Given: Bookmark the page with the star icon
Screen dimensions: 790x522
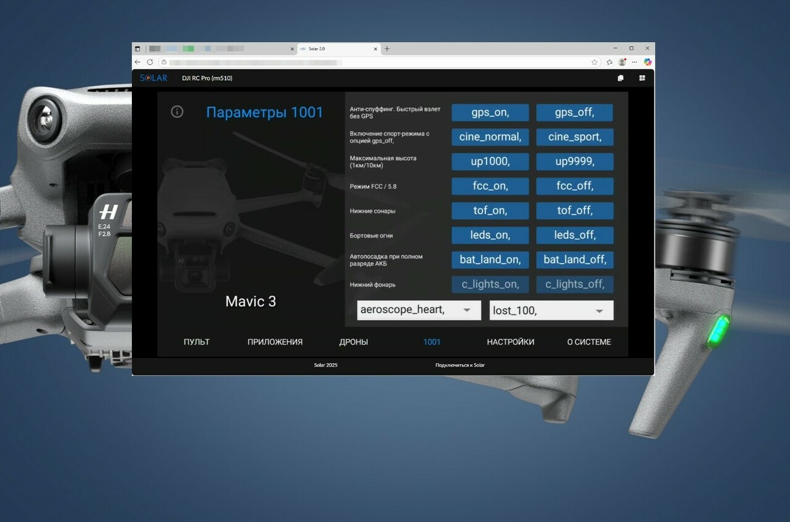Looking at the screenshot, I should tap(594, 62).
